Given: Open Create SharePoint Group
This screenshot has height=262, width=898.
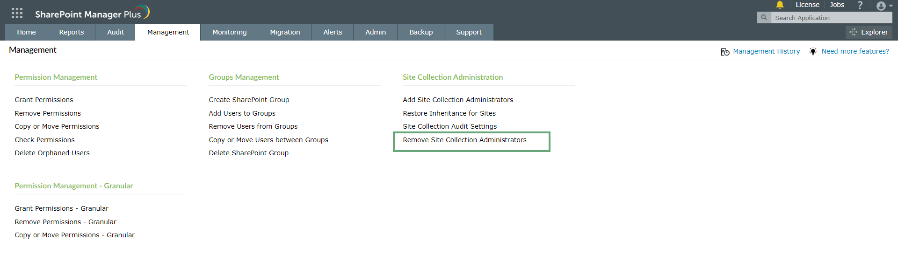Looking at the screenshot, I should click(x=249, y=100).
